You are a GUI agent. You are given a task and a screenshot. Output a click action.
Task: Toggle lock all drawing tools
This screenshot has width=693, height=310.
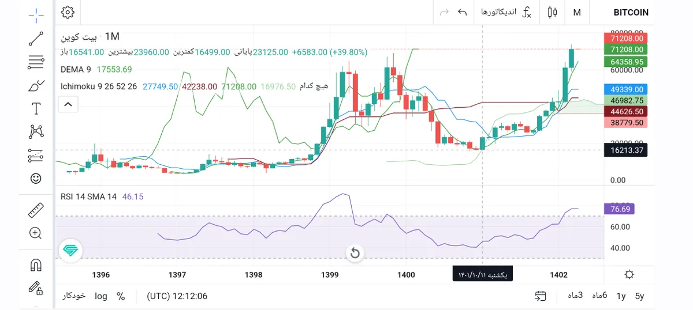36,288
